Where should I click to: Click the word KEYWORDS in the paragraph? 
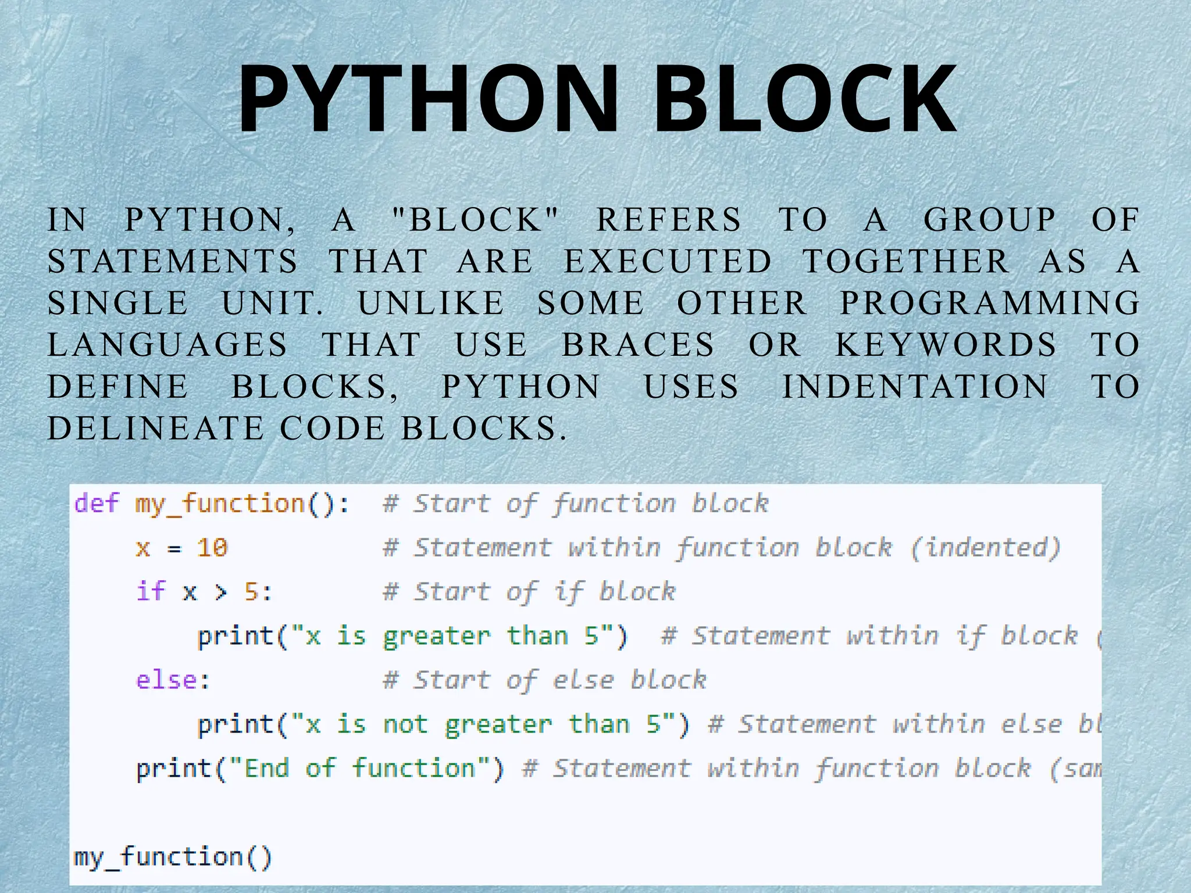coord(946,345)
